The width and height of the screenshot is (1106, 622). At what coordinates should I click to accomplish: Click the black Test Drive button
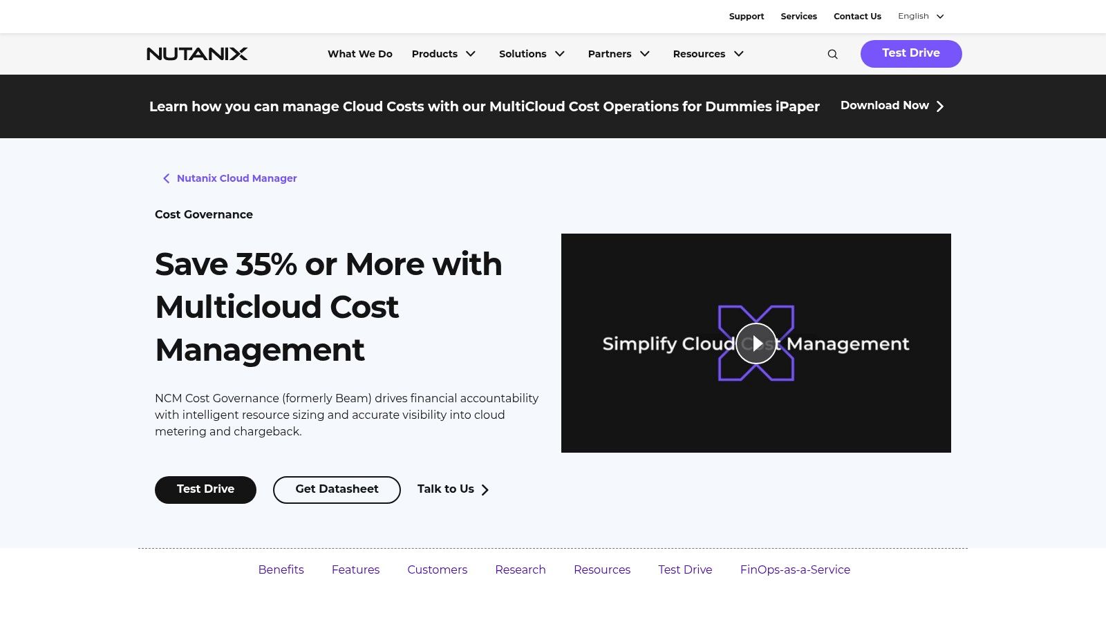click(x=205, y=490)
